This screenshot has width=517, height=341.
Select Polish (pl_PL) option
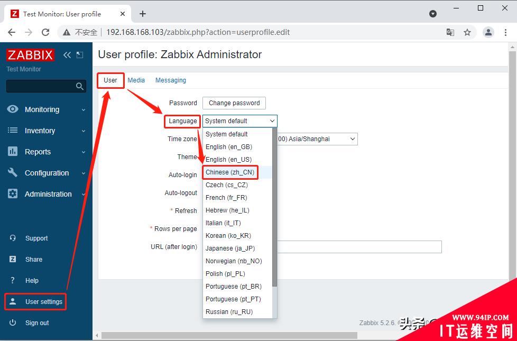pos(237,274)
